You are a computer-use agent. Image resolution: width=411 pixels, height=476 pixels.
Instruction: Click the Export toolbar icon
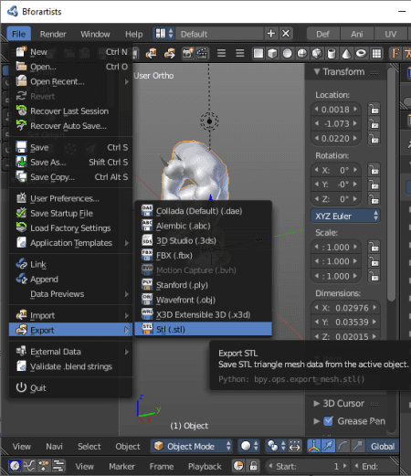point(169,54)
